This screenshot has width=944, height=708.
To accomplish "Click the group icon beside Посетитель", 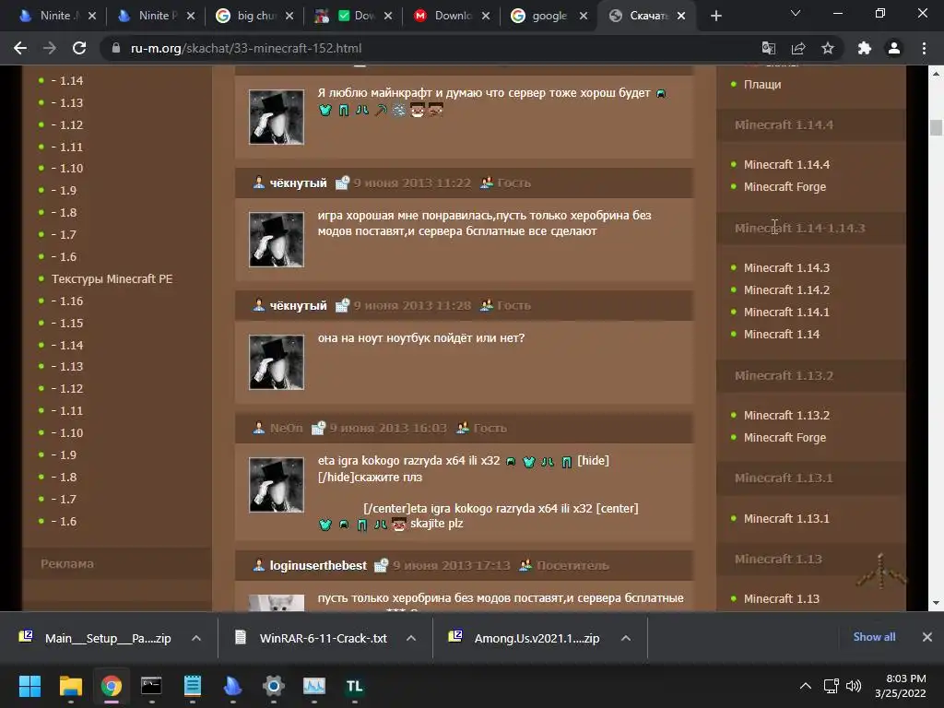I will point(525,565).
